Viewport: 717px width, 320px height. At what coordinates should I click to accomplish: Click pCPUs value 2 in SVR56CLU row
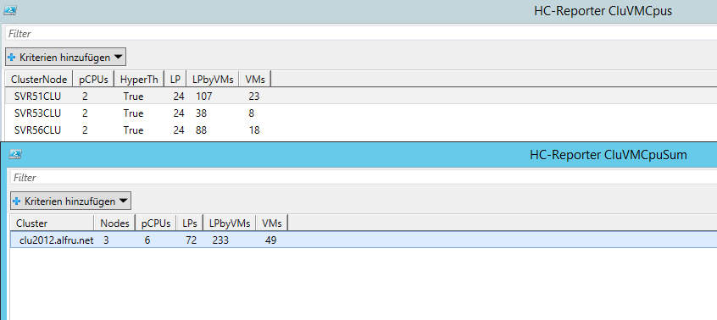point(85,130)
